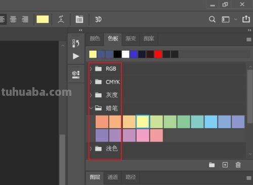Collapse the 蜡笔 swatch group
This screenshot has width=253, height=185.
[91, 108]
